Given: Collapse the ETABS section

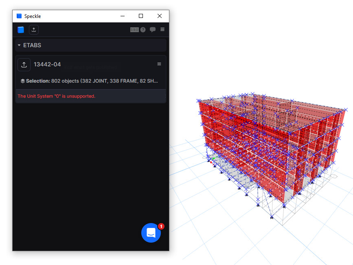Looking at the screenshot, I should point(19,45).
